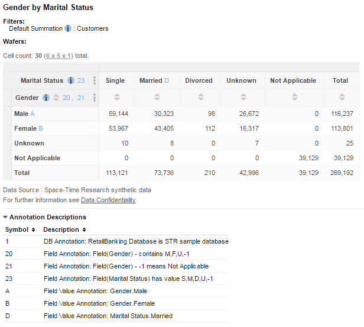Click the Gender field info icon

tap(46, 98)
